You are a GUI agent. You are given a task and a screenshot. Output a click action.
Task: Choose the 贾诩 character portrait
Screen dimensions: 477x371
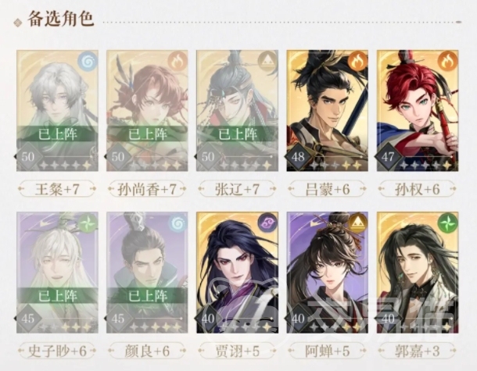point(237,273)
